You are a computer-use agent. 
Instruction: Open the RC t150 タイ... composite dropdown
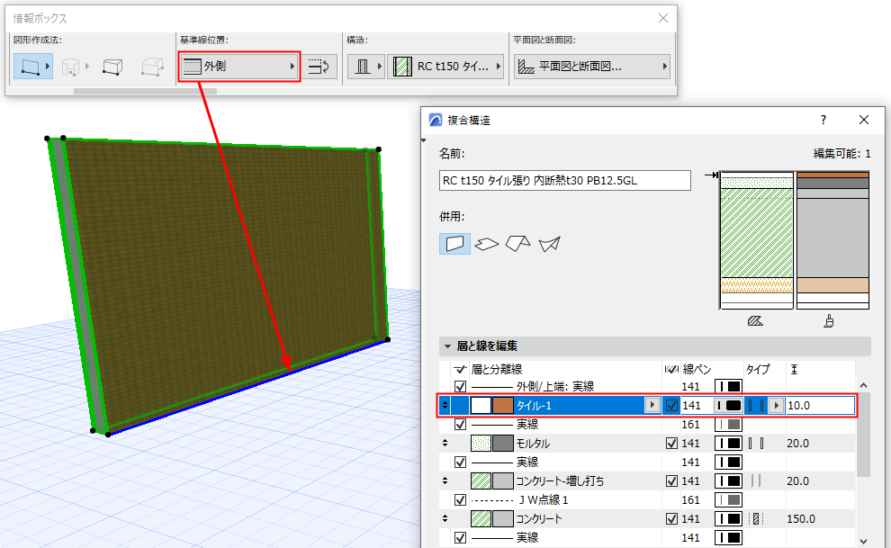(446, 67)
